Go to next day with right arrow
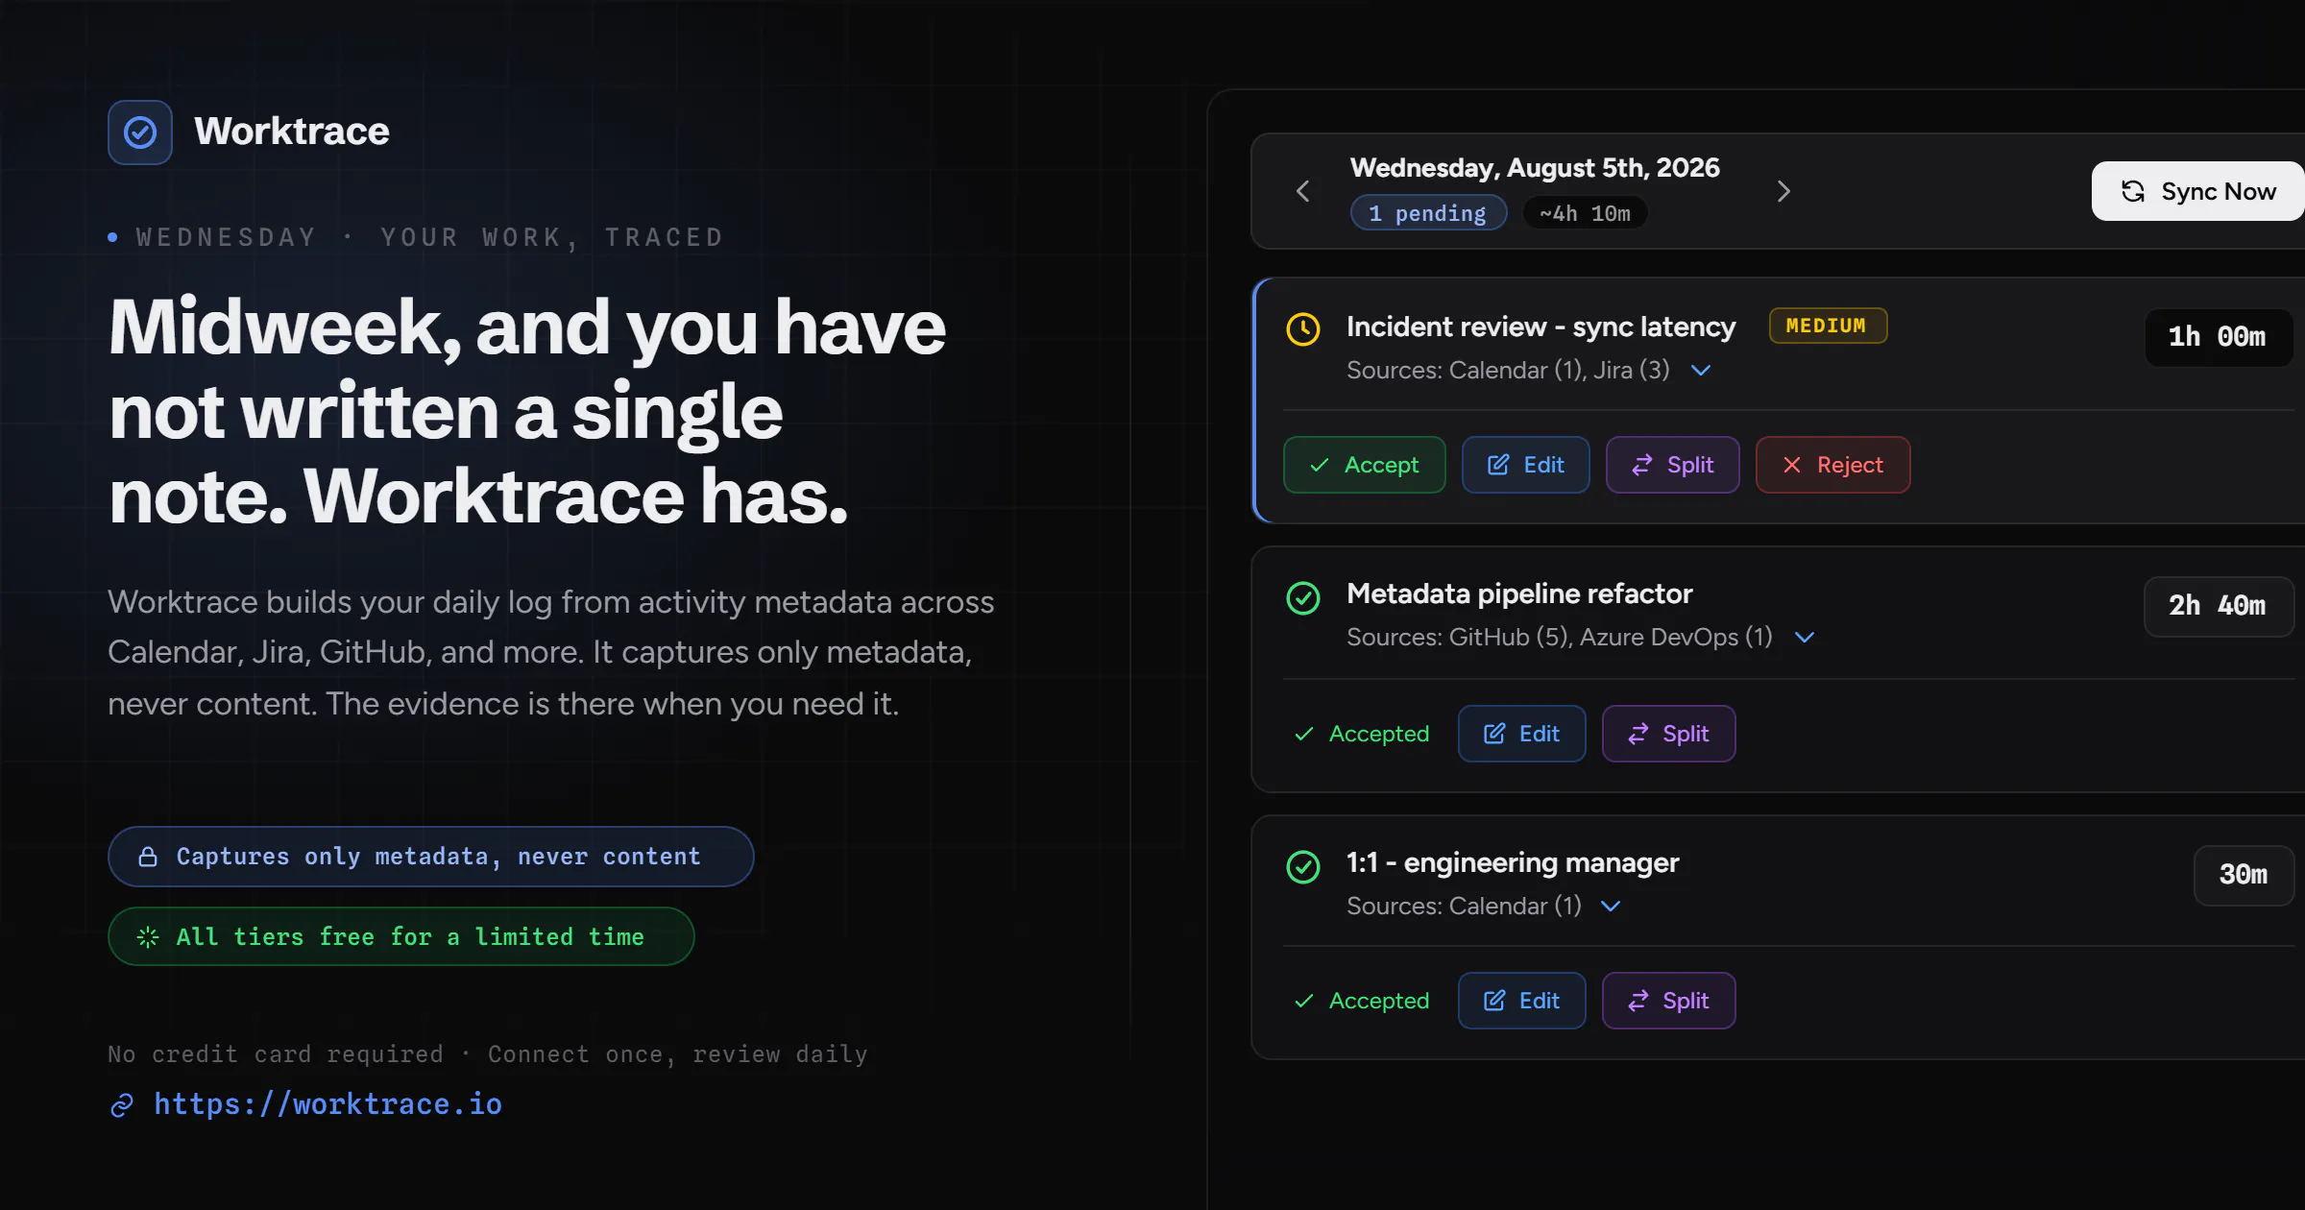 1783,191
